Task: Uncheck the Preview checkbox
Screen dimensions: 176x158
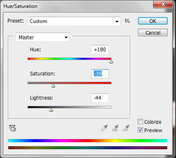Action: (140, 130)
